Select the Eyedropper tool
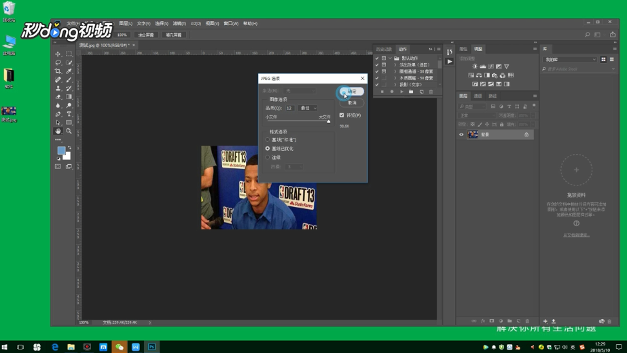 (69, 71)
